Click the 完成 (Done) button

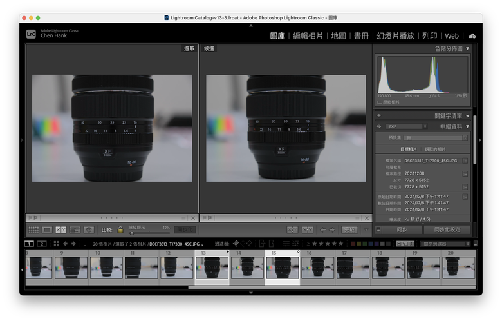pyautogui.click(x=349, y=229)
